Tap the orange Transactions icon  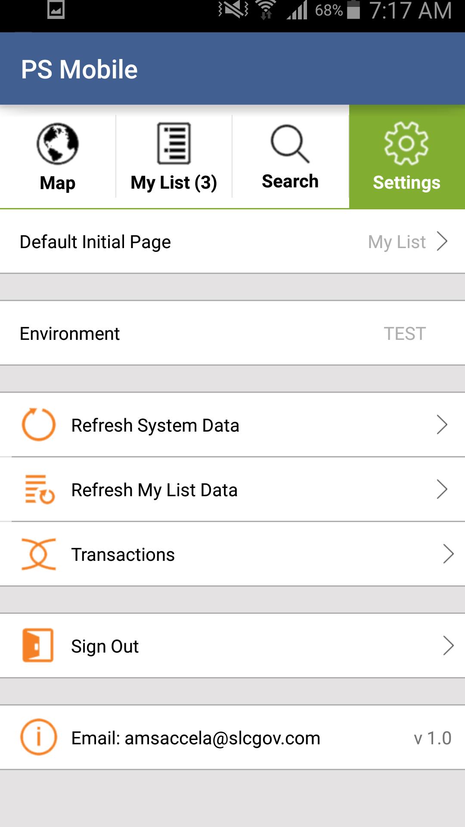coord(39,554)
